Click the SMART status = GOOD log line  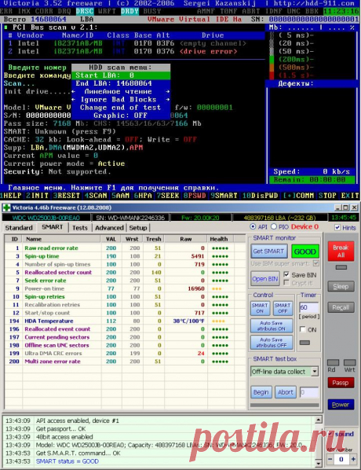(67, 461)
